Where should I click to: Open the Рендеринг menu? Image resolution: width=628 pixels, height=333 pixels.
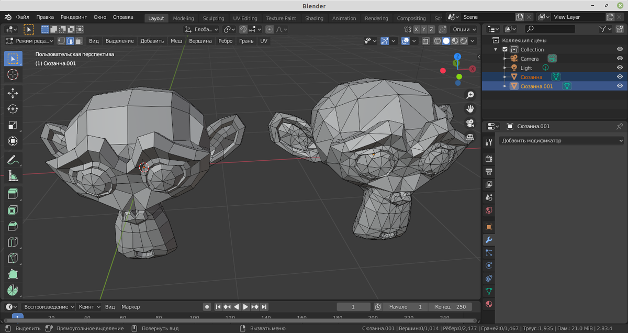coord(74,17)
